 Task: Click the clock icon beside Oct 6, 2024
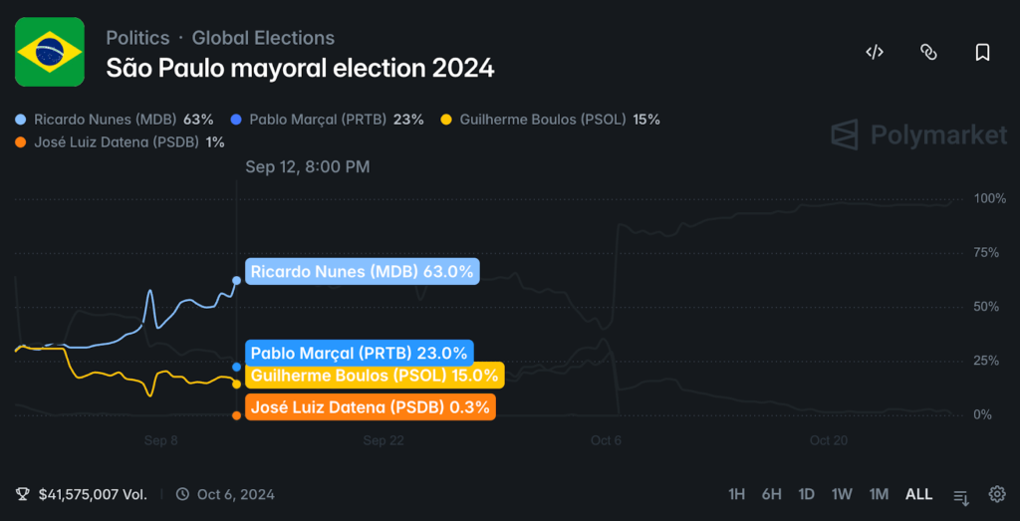182,494
